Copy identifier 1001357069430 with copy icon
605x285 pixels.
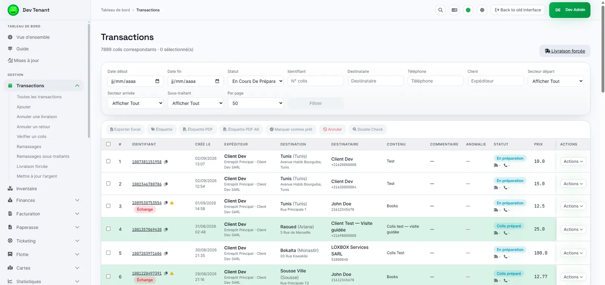click(x=166, y=229)
